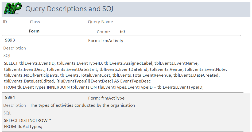
Task: Select the bold Form group heading
Action: coord(34,31)
